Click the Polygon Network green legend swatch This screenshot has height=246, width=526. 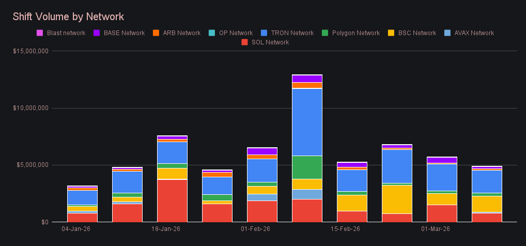(324, 33)
